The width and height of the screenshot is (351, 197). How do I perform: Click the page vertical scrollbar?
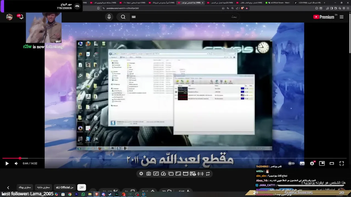(349, 33)
